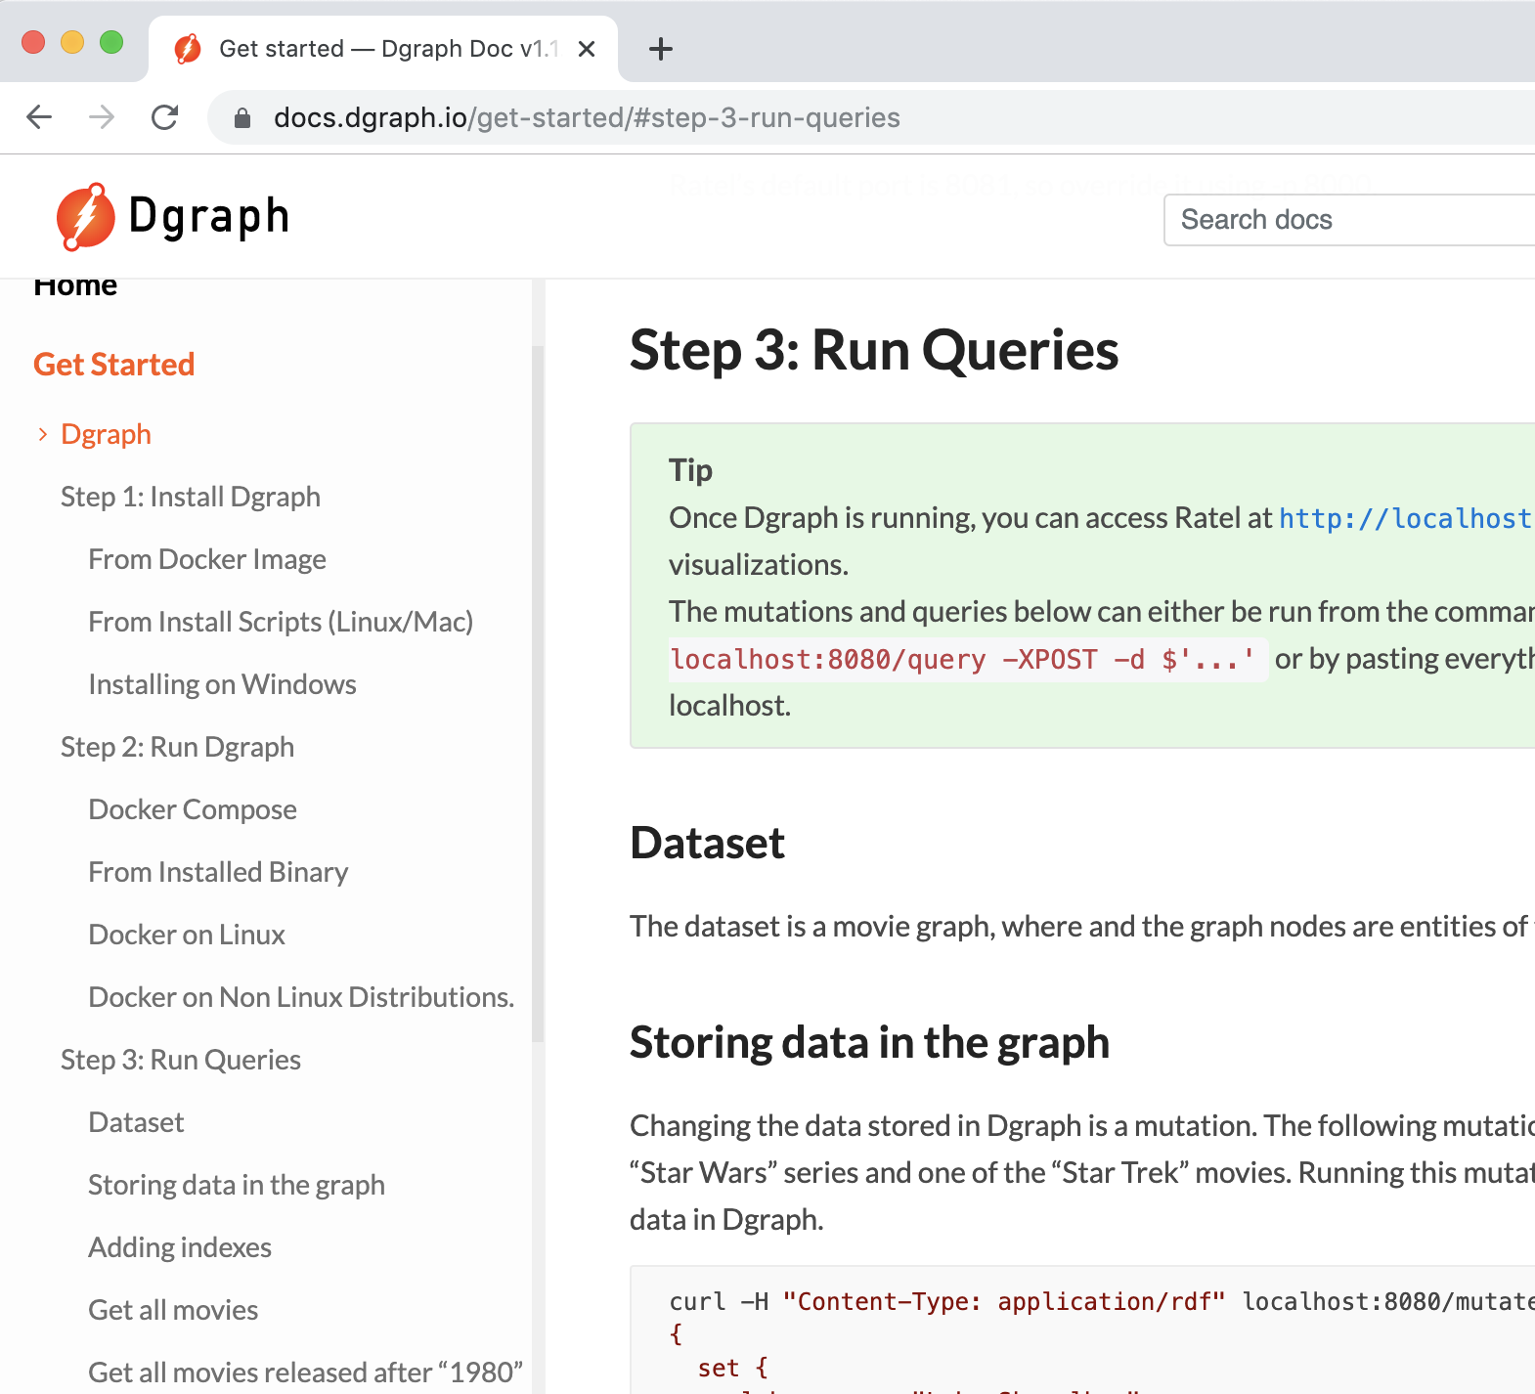
Task: Open Dataset sidebar entry
Action: click(136, 1122)
